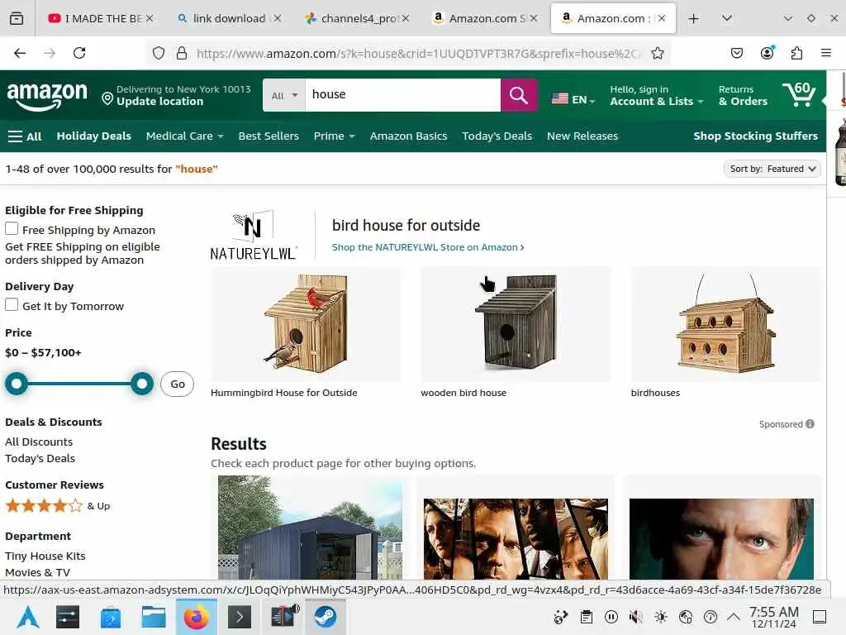Open Firefox application menu

tap(826, 53)
